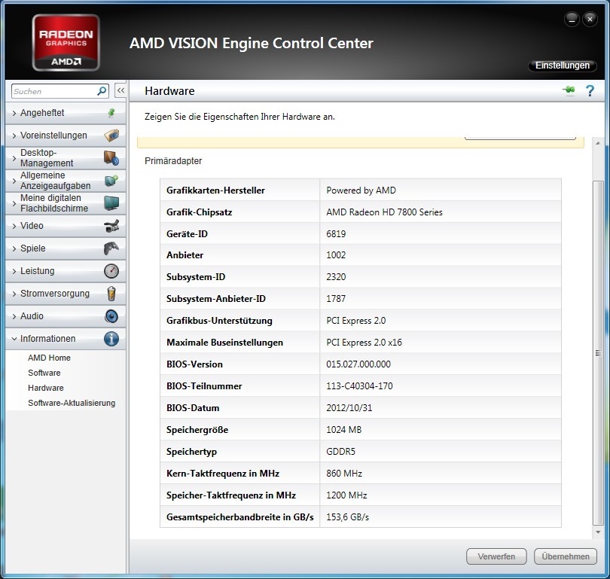Expand the Meine digitalen Flachbildschirme section
The height and width of the screenshot is (579, 610).
(66, 203)
